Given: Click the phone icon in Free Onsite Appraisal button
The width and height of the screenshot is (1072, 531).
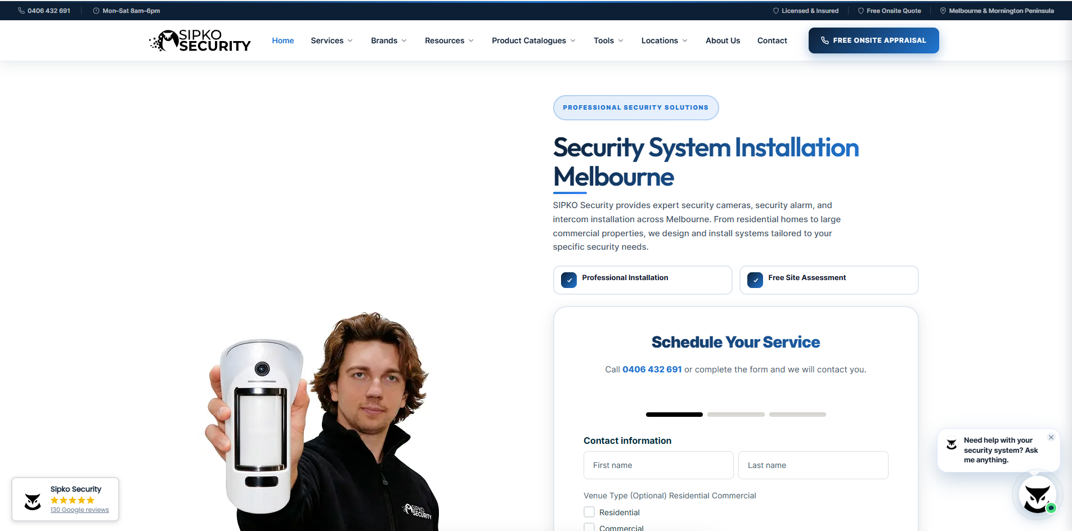Looking at the screenshot, I should tap(825, 40).
